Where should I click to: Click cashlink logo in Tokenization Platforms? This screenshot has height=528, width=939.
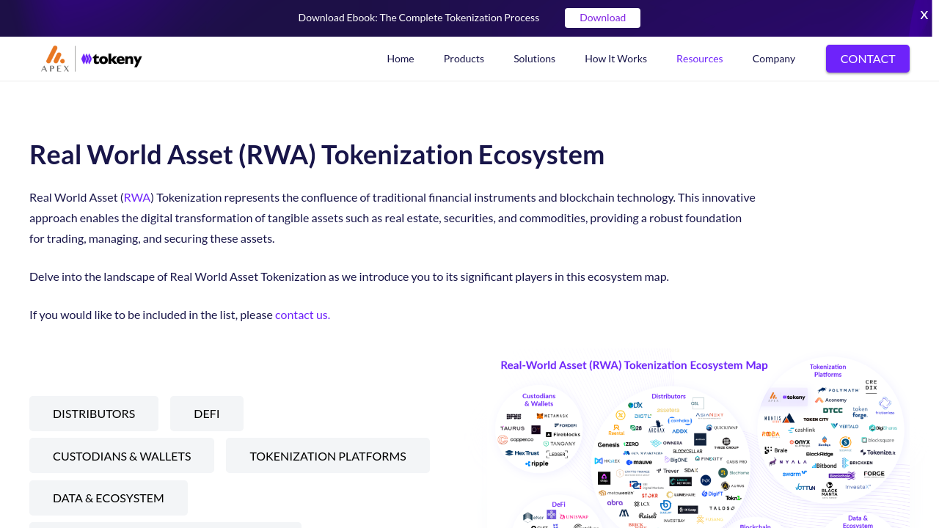tap(802, 430)
